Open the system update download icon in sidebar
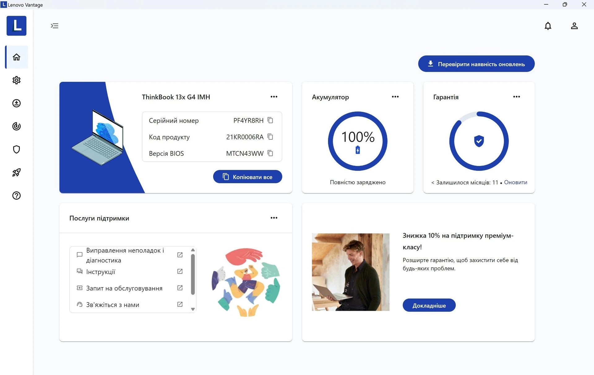Viewport: 594px width, 375px height. click(16, 103)
